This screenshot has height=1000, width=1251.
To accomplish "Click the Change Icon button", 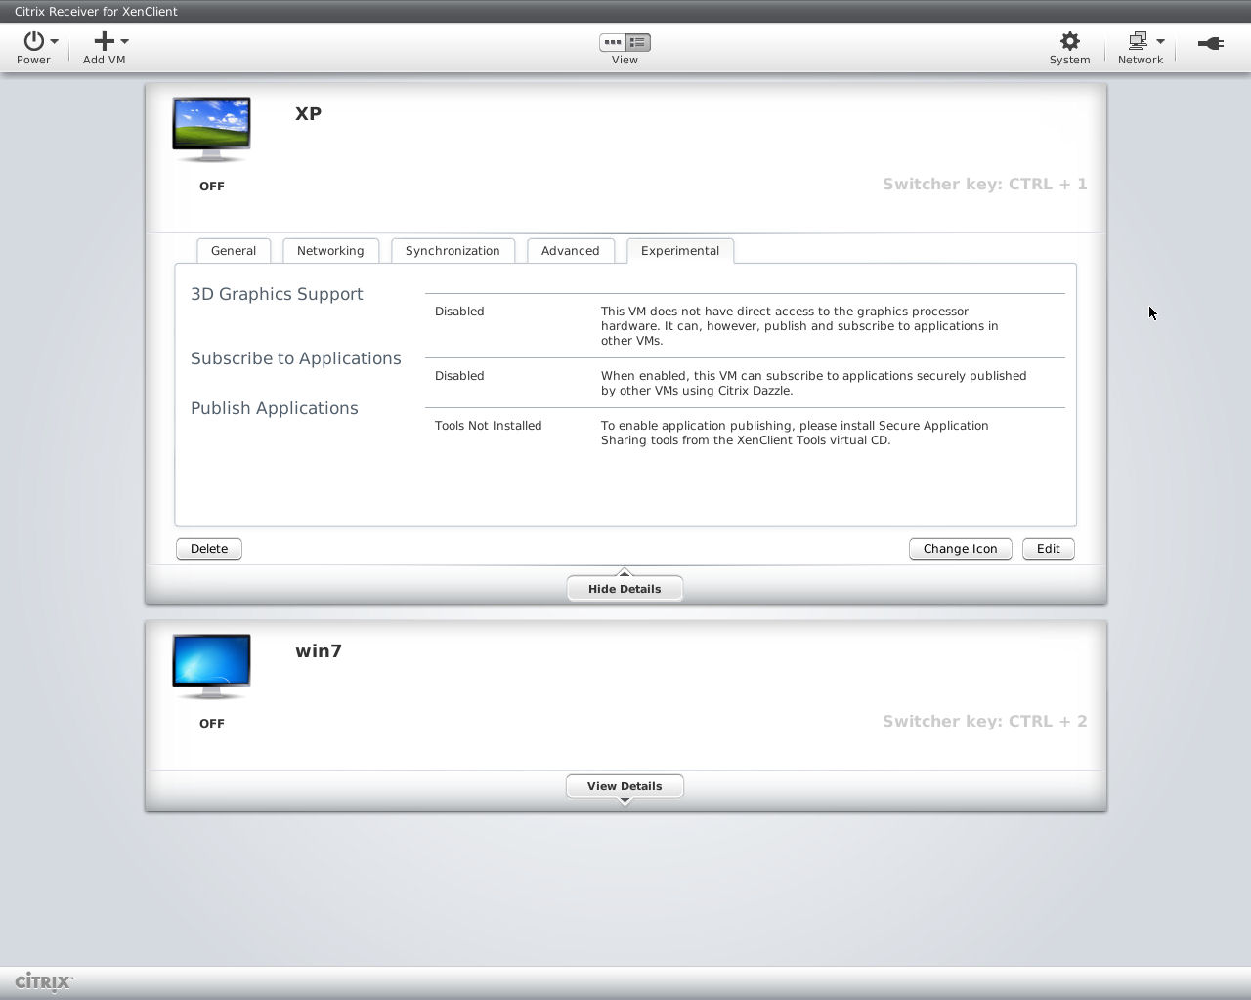I will (x=961, y=549).
